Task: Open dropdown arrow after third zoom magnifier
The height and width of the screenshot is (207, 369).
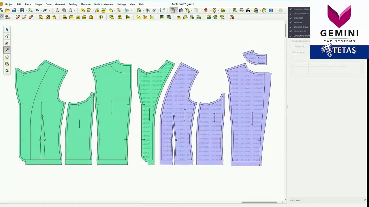Action: pos(75,10)
